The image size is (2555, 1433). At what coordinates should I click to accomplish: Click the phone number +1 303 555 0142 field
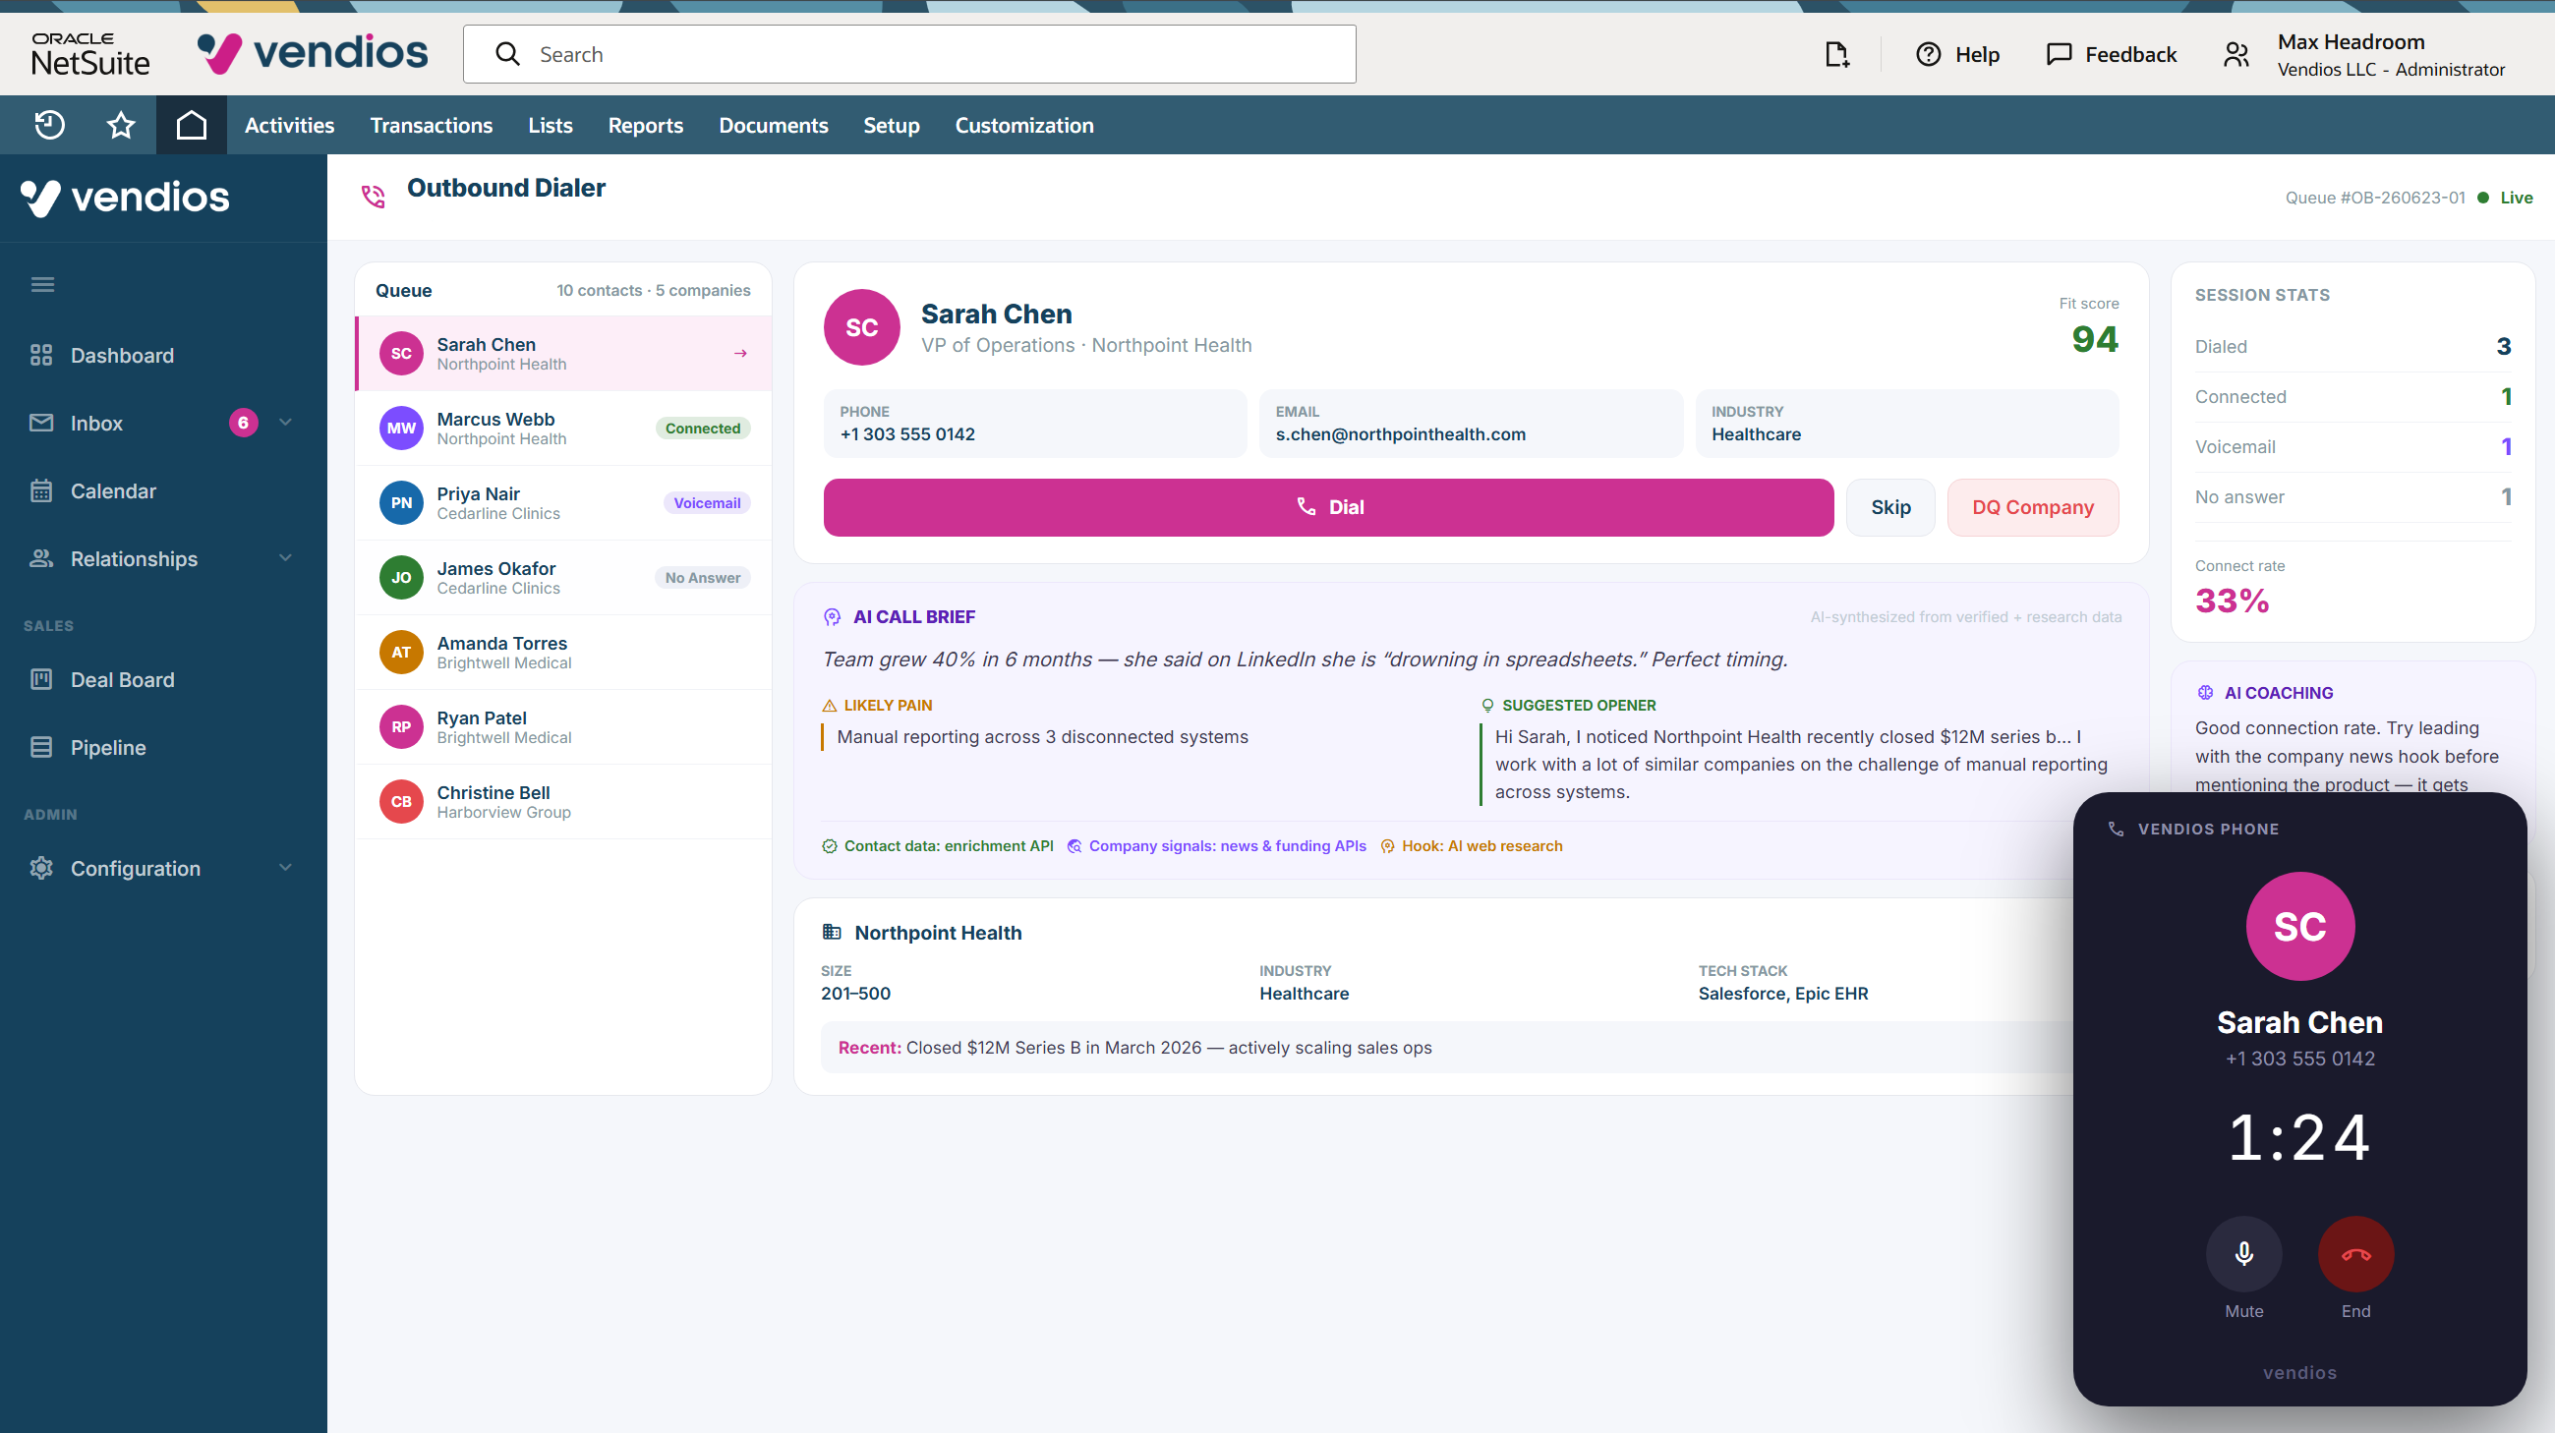1034,424
